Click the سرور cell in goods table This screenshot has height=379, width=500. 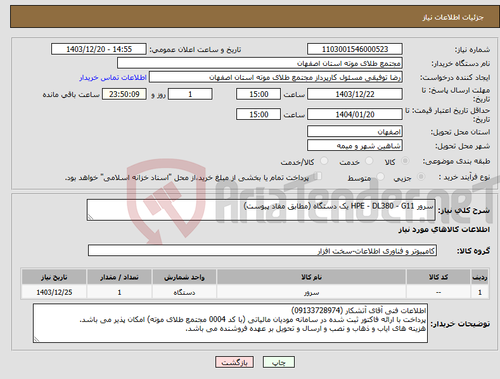click(x=311, y=292)
